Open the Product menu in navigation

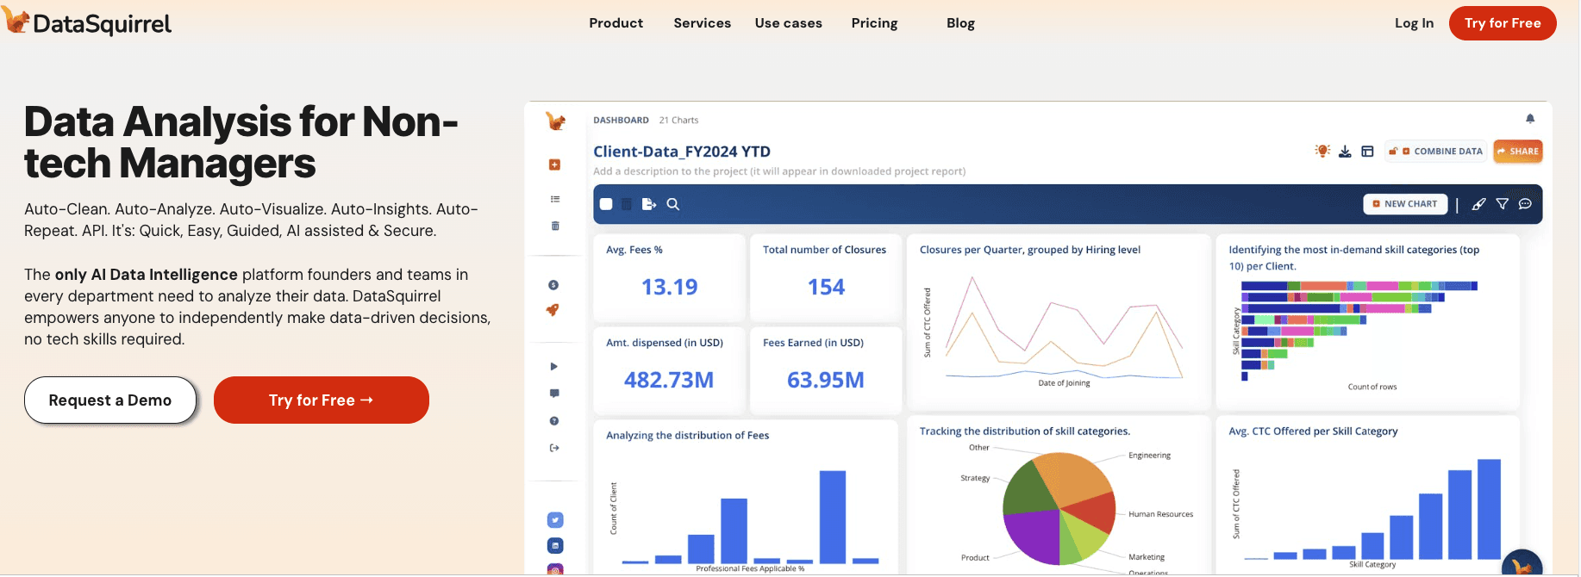coord(616,23)
